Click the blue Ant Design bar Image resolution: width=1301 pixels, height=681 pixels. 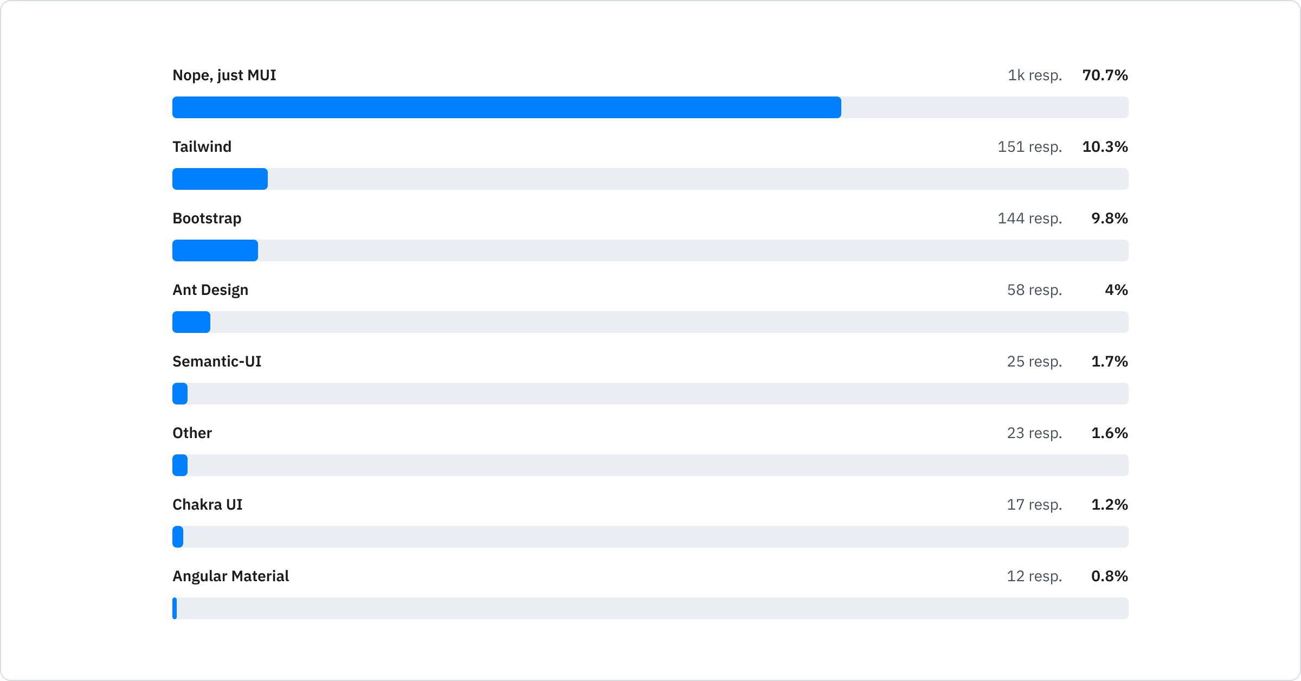point(191,322)
